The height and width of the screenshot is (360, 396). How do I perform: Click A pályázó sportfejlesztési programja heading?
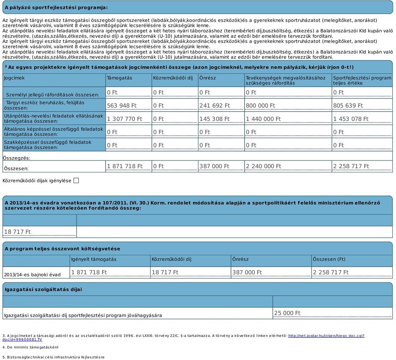(56, 7)
